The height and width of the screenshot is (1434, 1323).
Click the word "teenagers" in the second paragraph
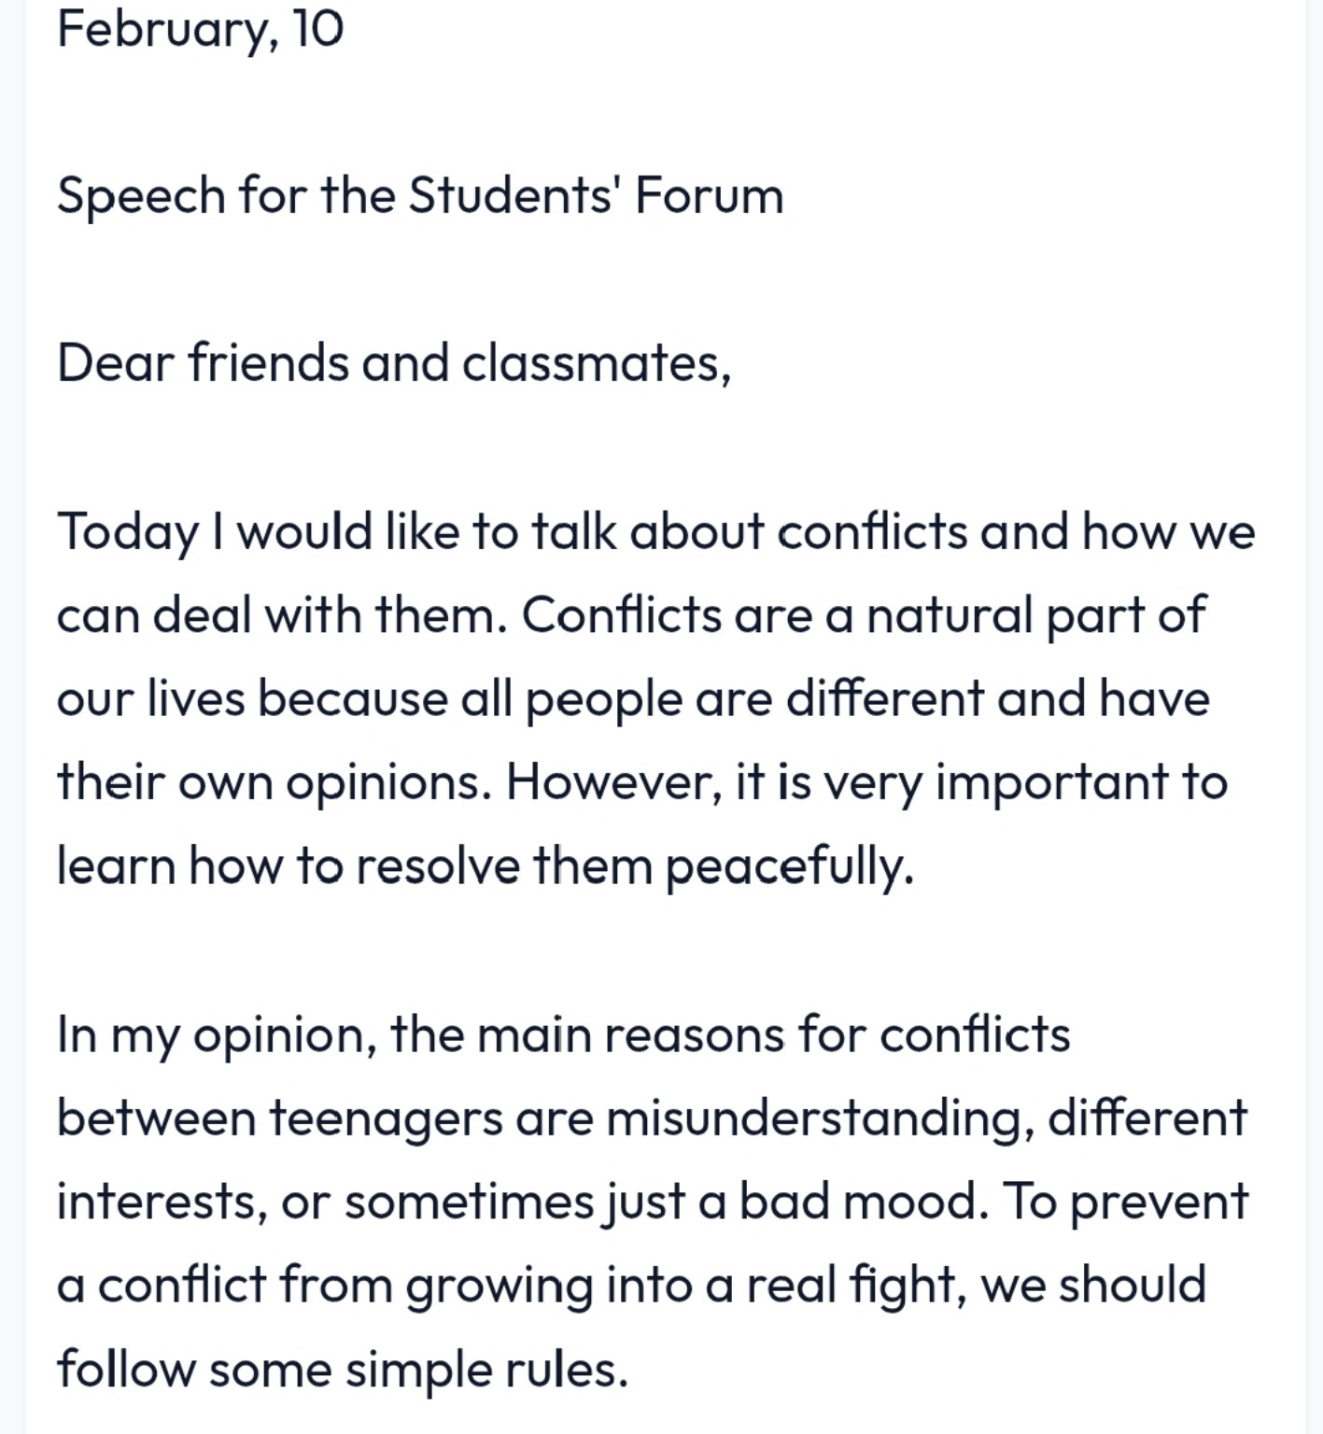pyautogui.click(x=387, y=1118)
